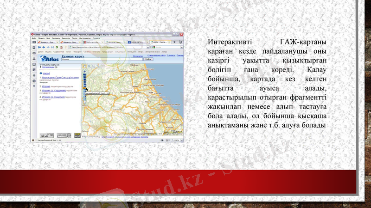Click the add panel plus icon in sidebar
The image size is (371, 208).
pos(34,86)
